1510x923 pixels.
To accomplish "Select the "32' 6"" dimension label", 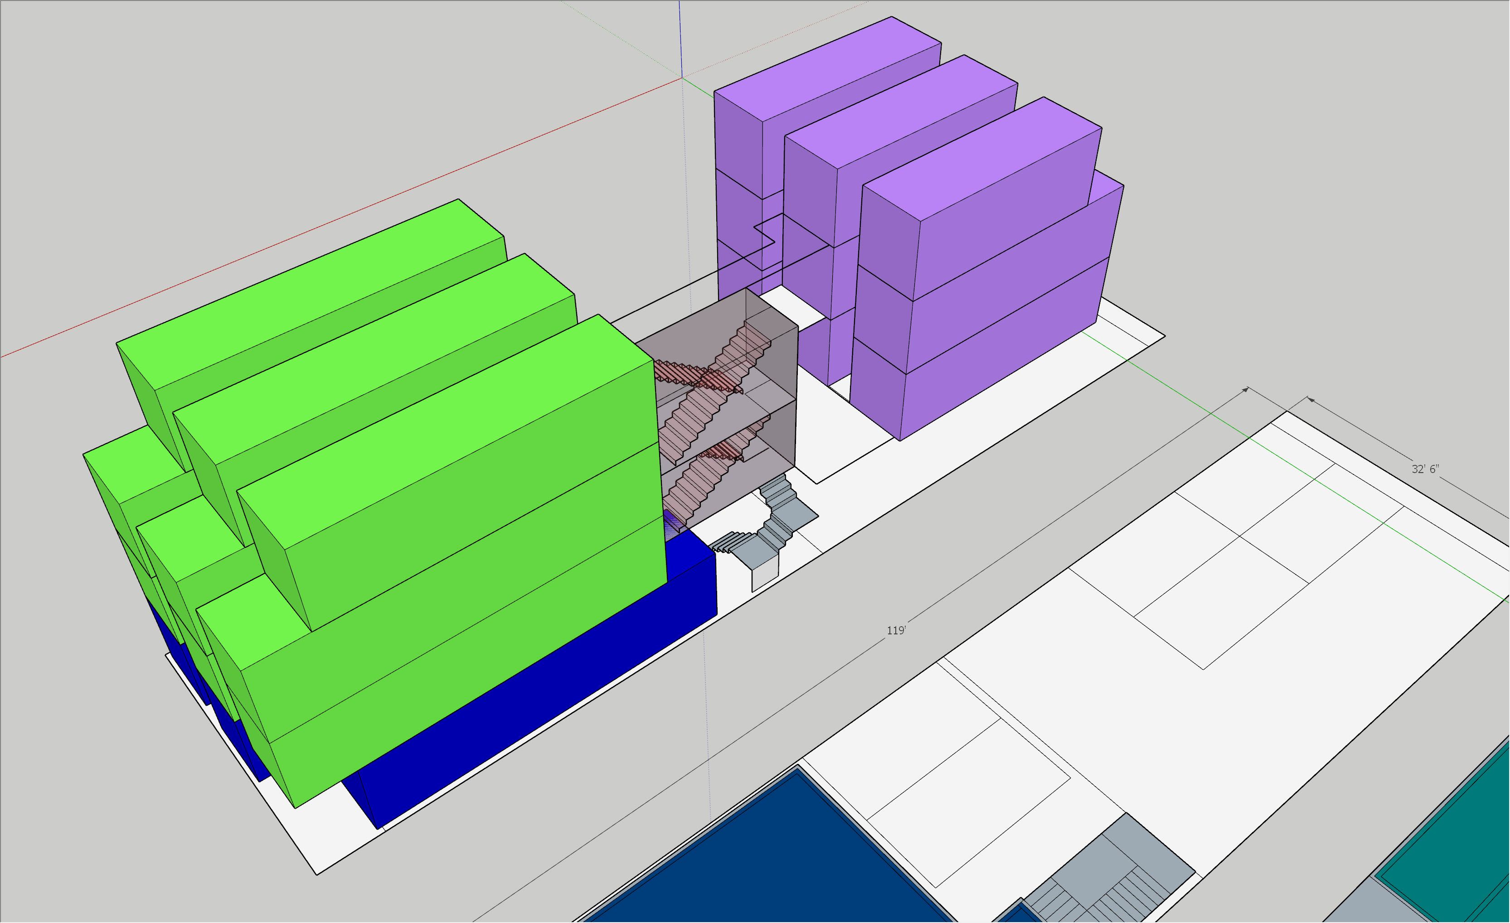I will click(1425, 469).
